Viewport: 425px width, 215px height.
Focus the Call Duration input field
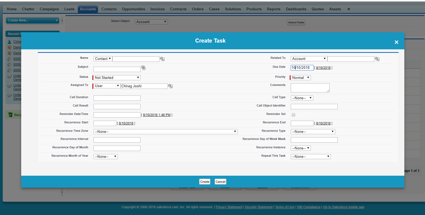point(117,98)
